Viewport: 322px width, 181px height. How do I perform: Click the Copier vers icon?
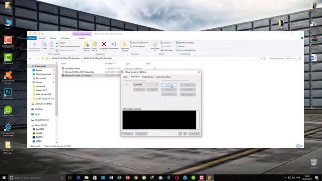coord(94,44)
